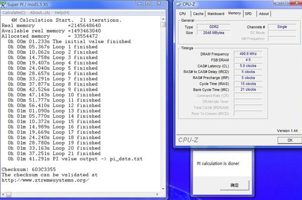Click the Super PI vertical scrollbar thumb

[163, 25]
